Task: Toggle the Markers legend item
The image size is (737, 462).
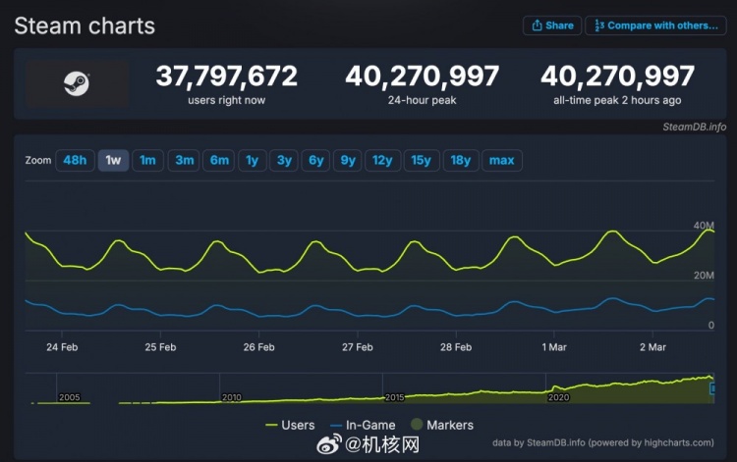Action: [442, 425]
